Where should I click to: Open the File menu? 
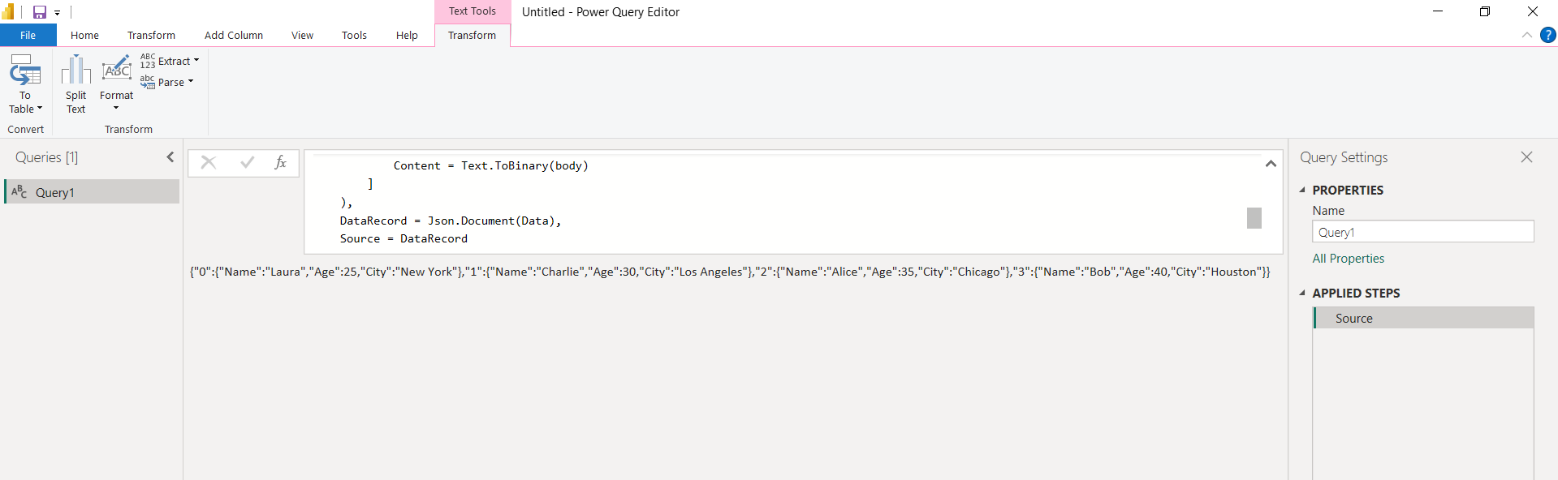point(28,35)
